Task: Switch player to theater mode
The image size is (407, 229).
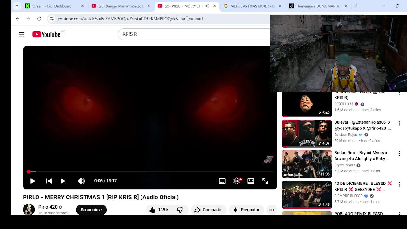Action: 251,181
